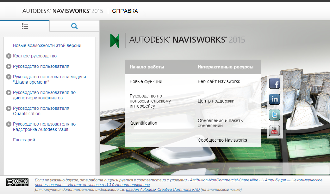Open Руководство пользователя Quantification topic
The width and height of the screenshot is (330, 194).
pos(41,111)
